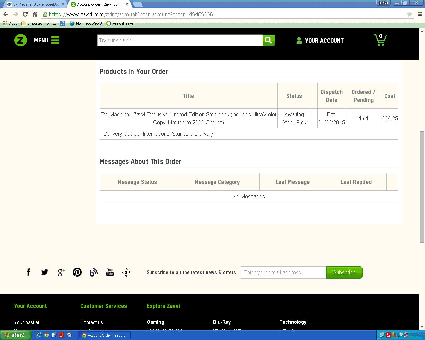Close the Account Order tab
Screen dimensions: 425x340
[x=127, y=4]
